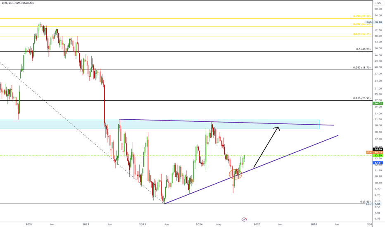The width and height of the screenshot is (385, 227).
Task: Click the 37.00 price axis label
Action: (x=378, y=73)
